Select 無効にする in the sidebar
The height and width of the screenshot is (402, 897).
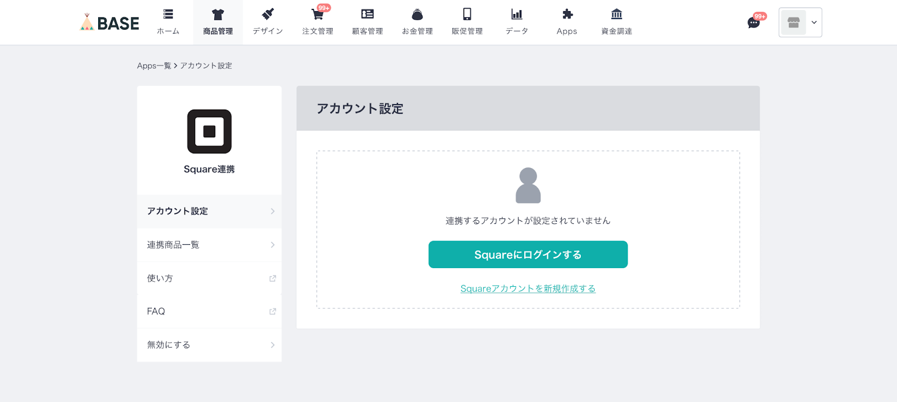click(x=209, y=345)
